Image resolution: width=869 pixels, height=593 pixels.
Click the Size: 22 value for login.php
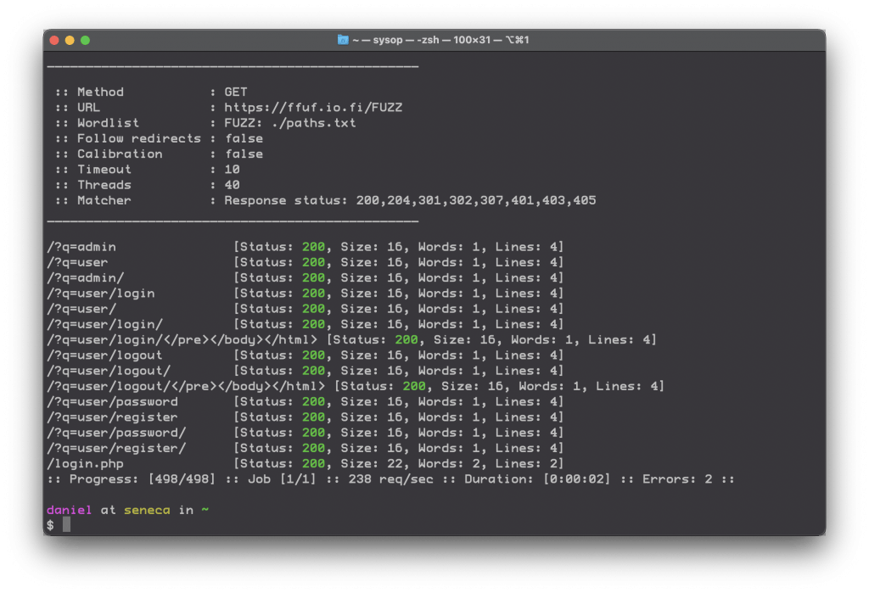point(373,464)
